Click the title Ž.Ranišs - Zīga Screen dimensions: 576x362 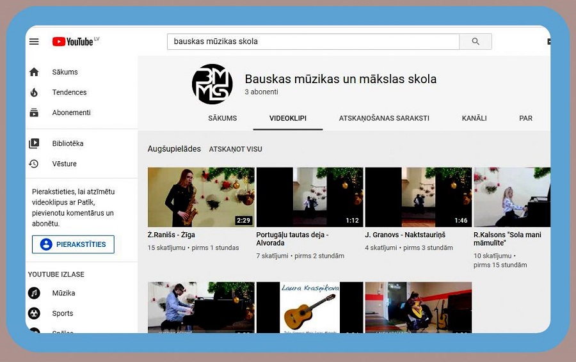171,235
